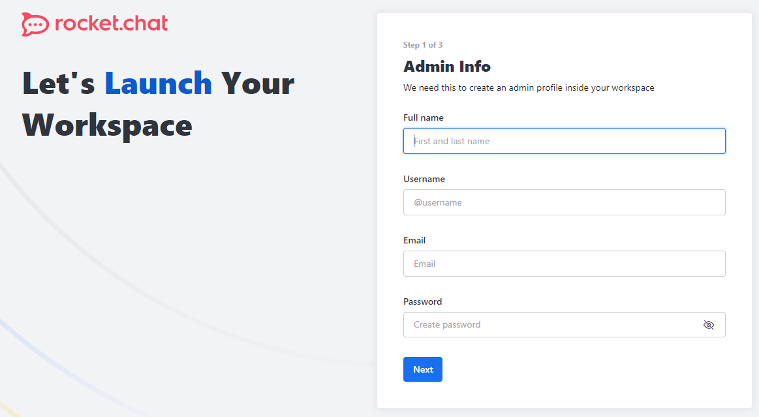The image size is (759, 417).
Task: Click the word "Let's" in the headline
Action: (59, 84)
